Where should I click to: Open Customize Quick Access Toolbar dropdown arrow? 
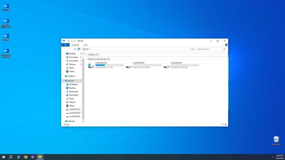click(74, 41)
